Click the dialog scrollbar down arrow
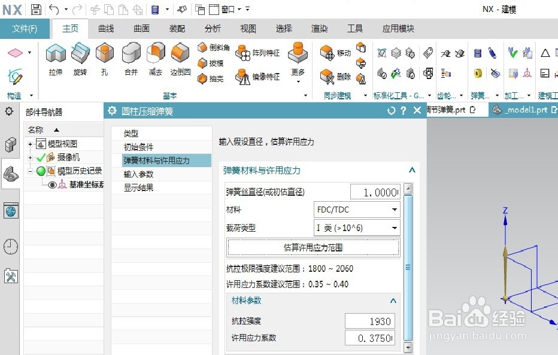Screen dimensions: 558x355 408,348
